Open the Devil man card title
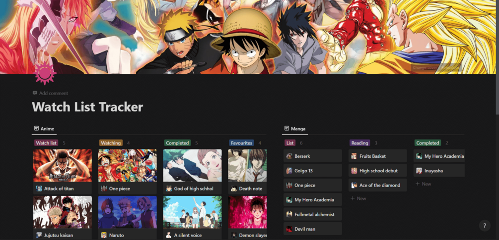This screenshot has width=499, height=240. click(305, 229)
